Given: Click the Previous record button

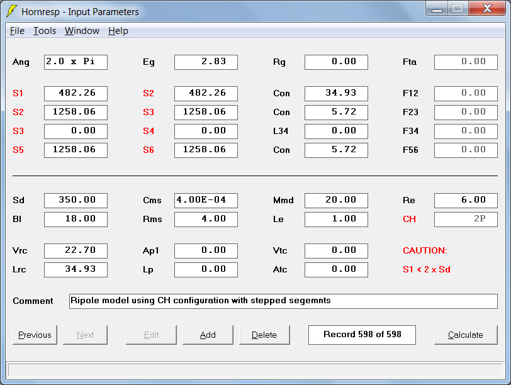Looking at the screenshot, I should click(35, 335).
